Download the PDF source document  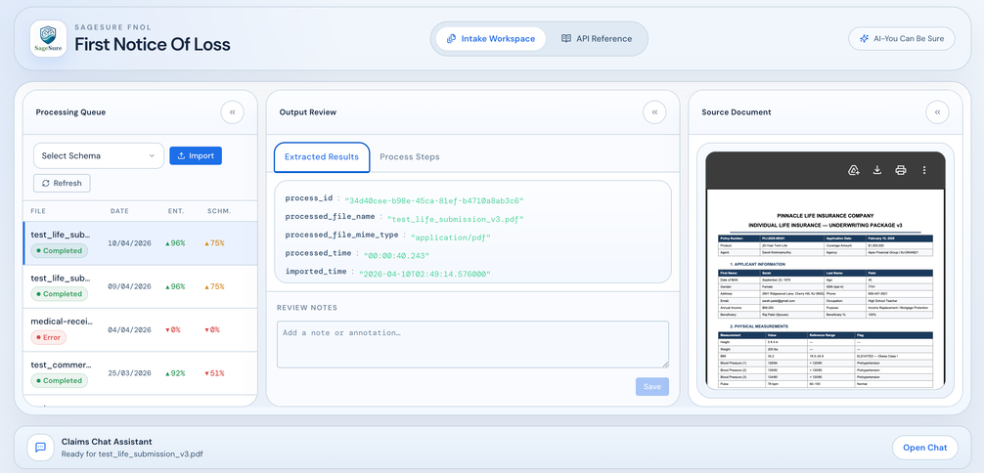[877, 170]
